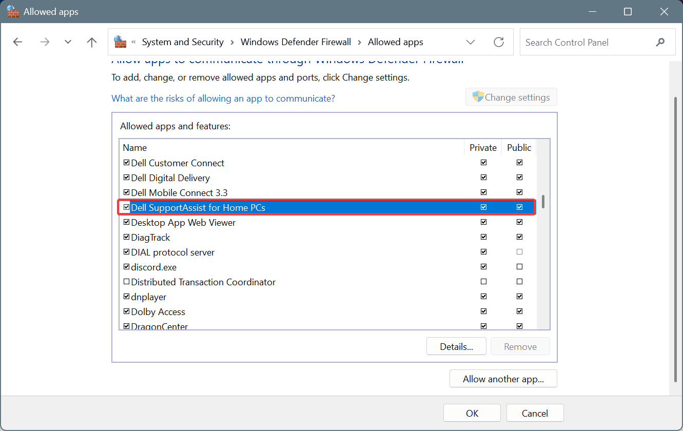The image size is (683, 431).
Task: Focus the Search Control Panel field
Action: [597, 42]
